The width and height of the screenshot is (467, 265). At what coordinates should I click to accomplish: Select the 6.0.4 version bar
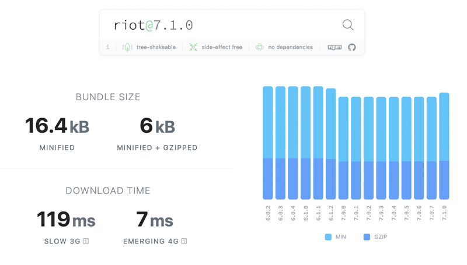coord(293,143)
